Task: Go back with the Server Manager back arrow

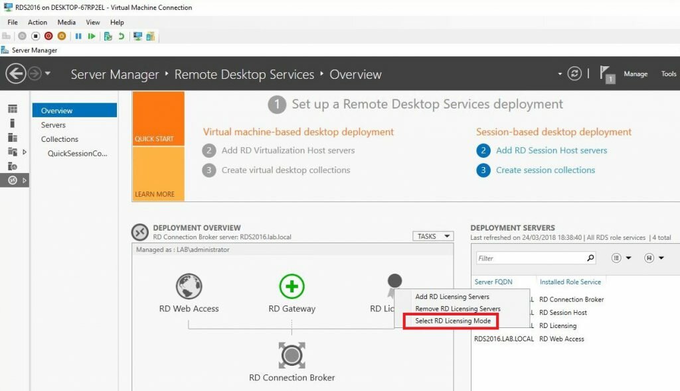Action: [x=16, y=73]
